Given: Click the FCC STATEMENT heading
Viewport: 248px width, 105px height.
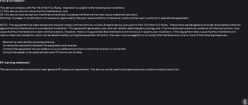Looking at the screenshot, I should tap(13, 1).
